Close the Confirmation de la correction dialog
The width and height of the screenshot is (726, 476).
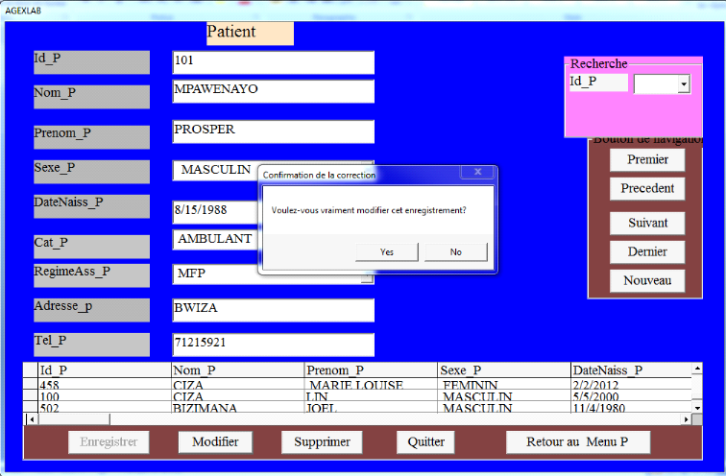(478, 172)
